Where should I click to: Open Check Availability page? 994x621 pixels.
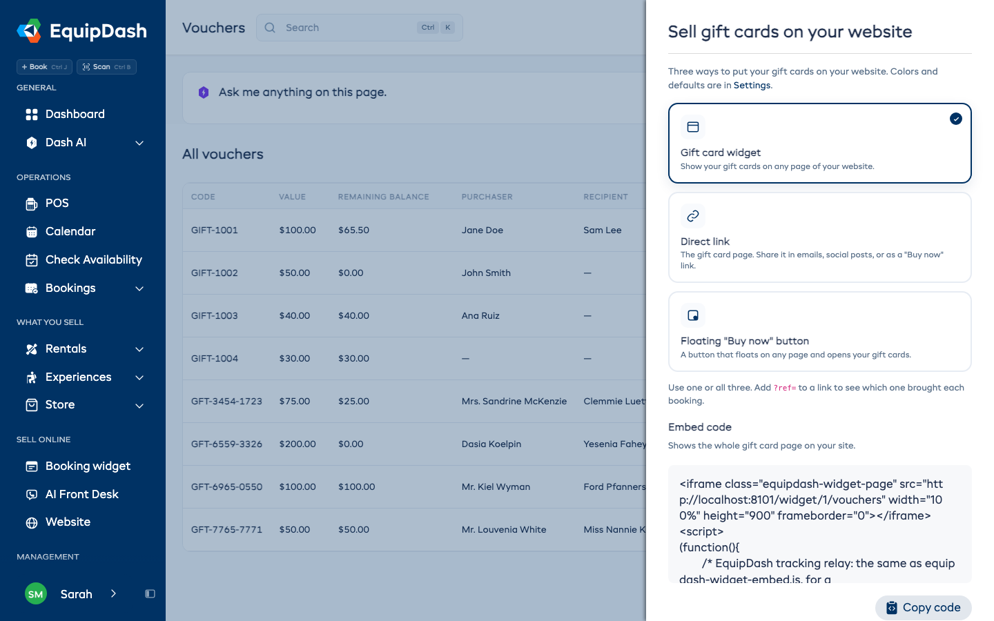[x=83, y=259]
